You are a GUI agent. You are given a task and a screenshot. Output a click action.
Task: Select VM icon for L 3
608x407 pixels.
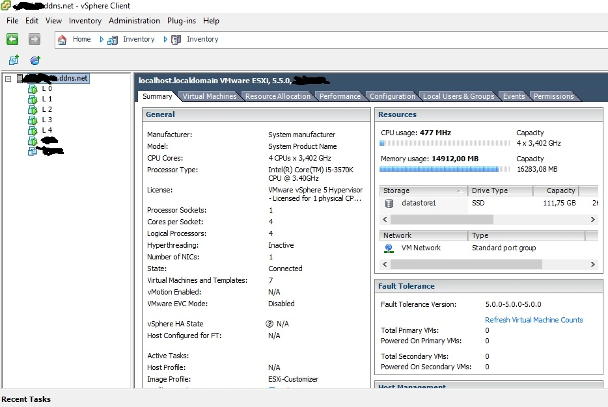coord(33,120)
